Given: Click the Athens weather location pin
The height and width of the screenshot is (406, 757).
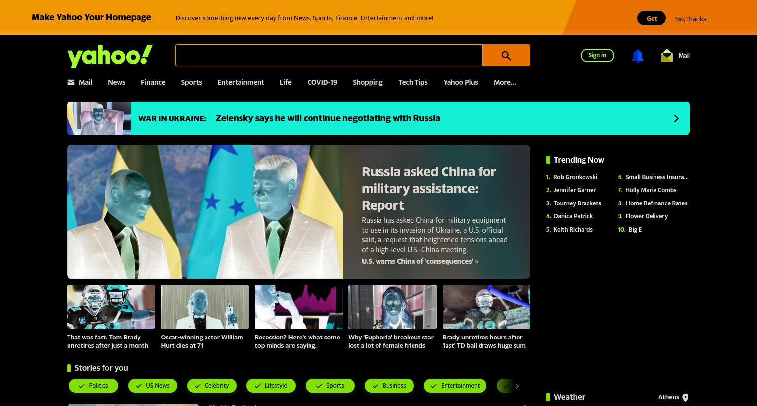Looking at the screenshot, I should tap(685, 398).
